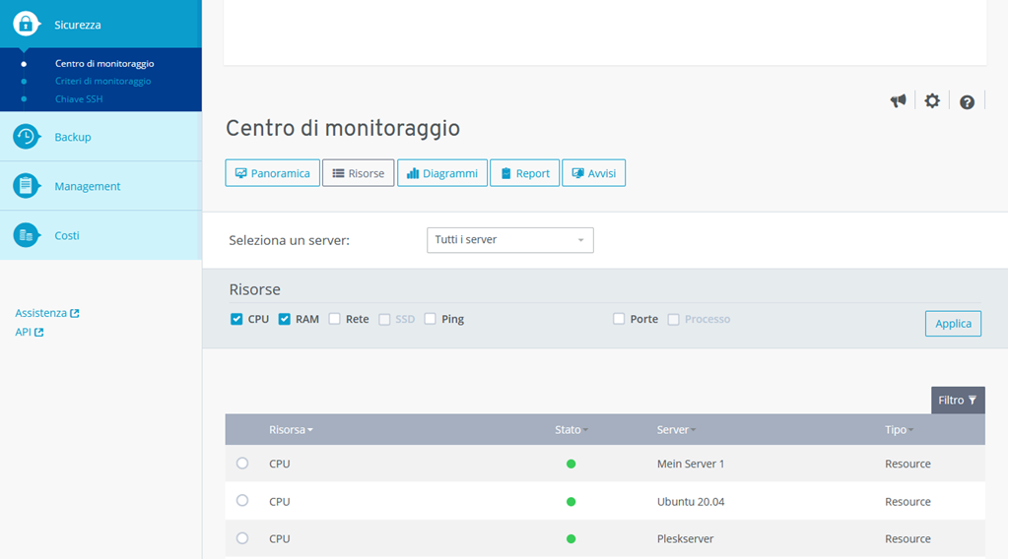
Task: Open help question mark icon
Action: click(967, 102)
